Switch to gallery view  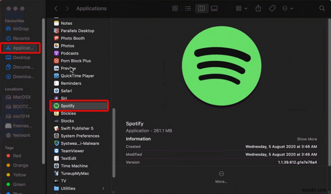pos(214,8)
